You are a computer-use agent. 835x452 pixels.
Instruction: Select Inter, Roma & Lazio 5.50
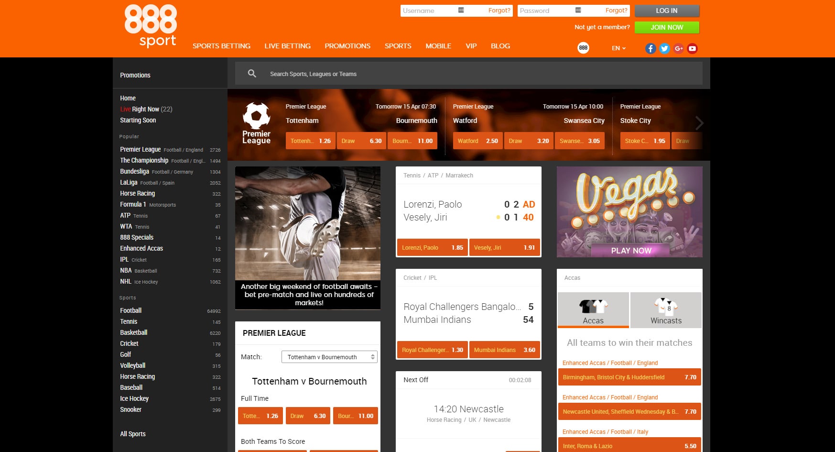(629, 445)
